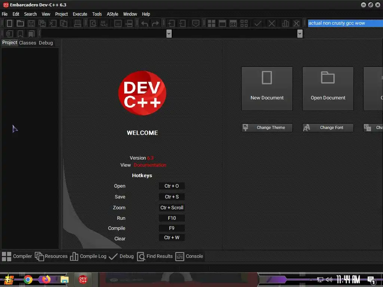Screen dimensions: 383x287
Task: Open the Compile Log bottom tab
Action: pos(88,256)
